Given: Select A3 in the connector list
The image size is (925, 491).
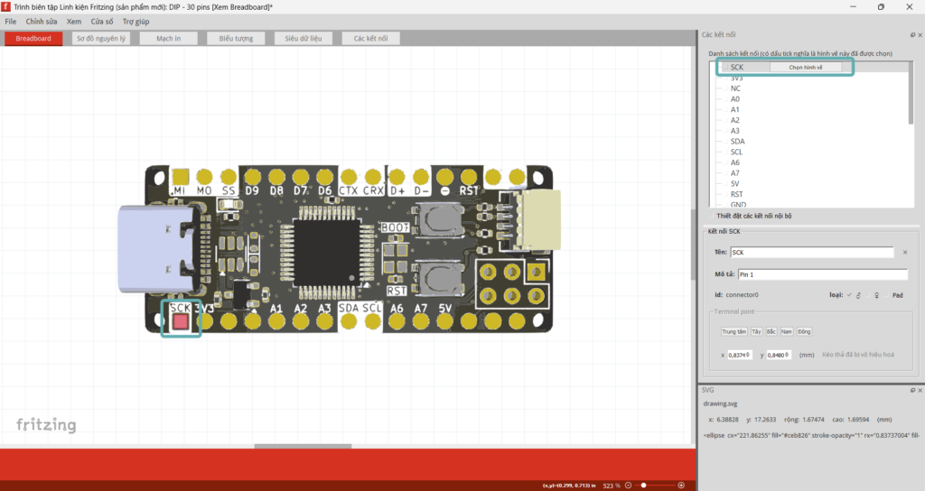Looking at the screenshot, I should click(735, 131).
